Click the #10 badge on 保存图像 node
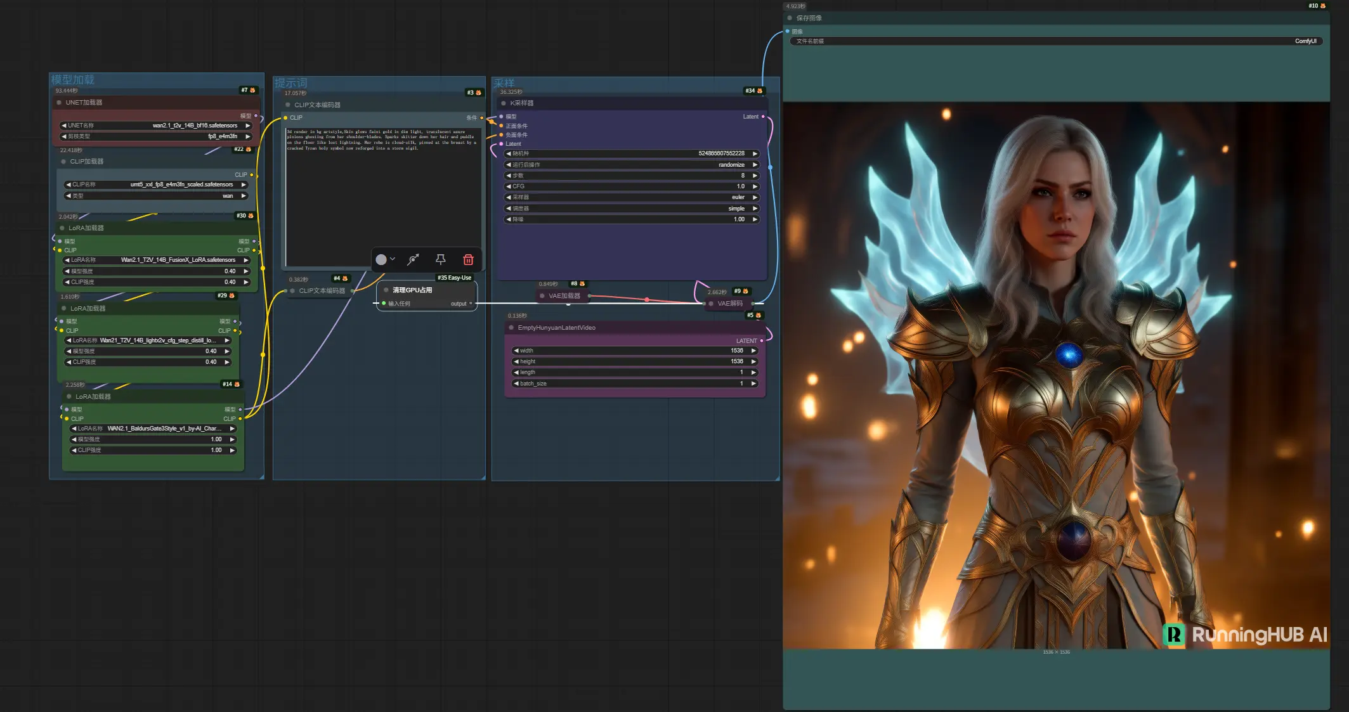The width and height of the screenshot is (1349, 712). (1317, 6)
